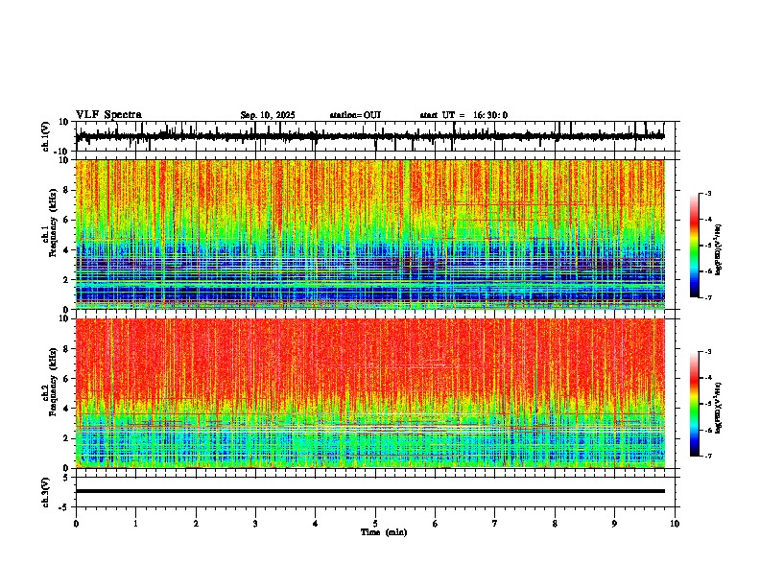The width and height of the screenshot is (760, 587).
Task: Click the ch.1 spectrogram color scale bar
Action: coord(694,245)
